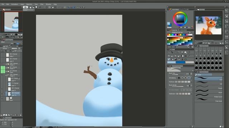The width and height of the screenshot is (229, 128).
Task: Open the File menu
Action: coord(3,4)
